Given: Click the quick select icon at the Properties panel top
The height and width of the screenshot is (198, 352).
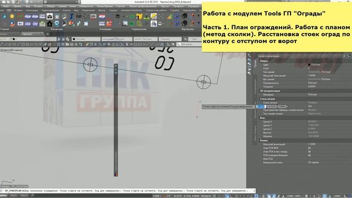Looking at the screenshot, I should click(x=348, y=56).
